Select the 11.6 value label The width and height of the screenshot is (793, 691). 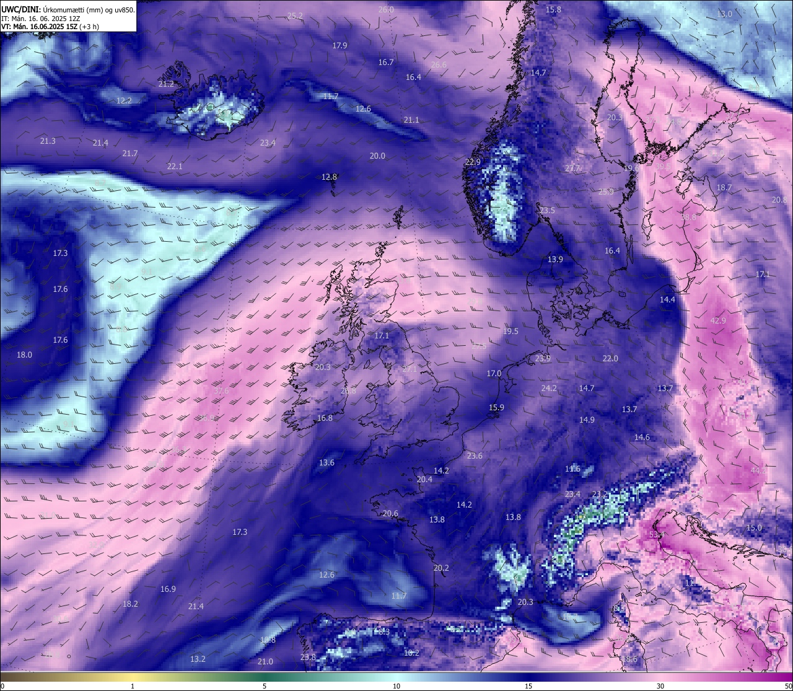tap(572, 469)
